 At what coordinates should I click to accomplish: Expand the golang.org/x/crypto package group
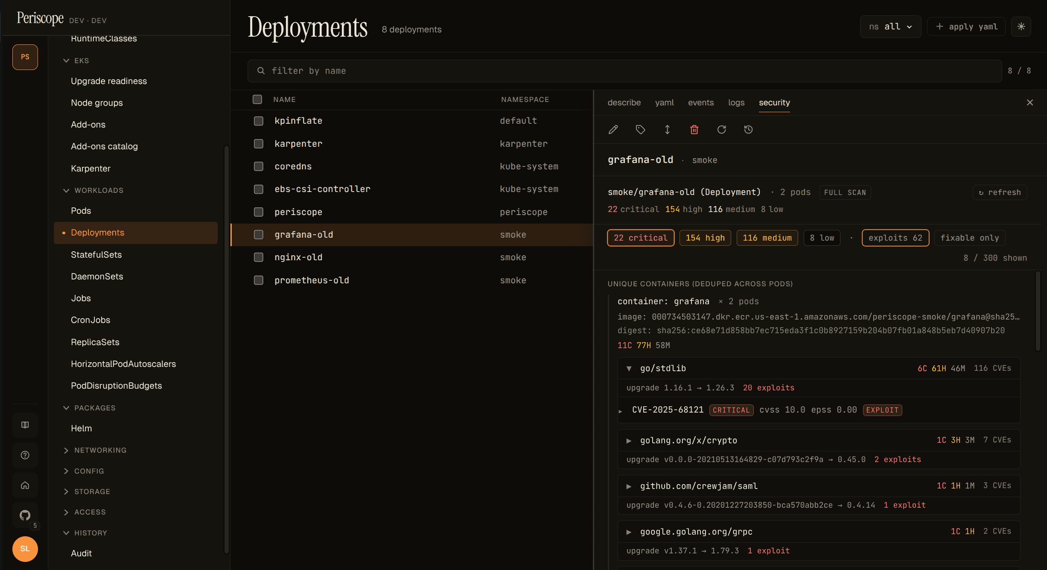(629, 441)
